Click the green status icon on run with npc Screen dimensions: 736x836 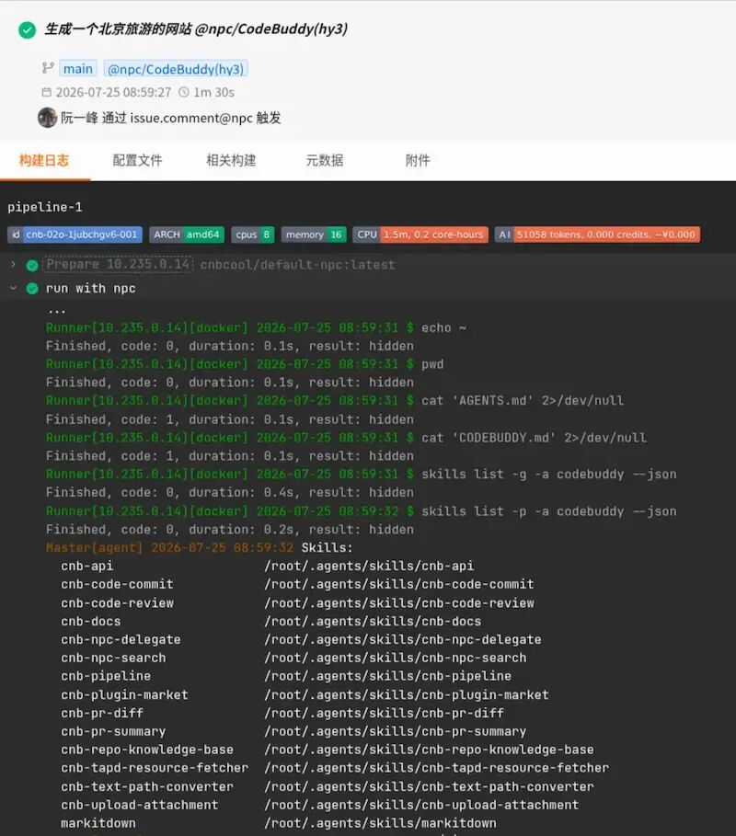coord(32,289)
